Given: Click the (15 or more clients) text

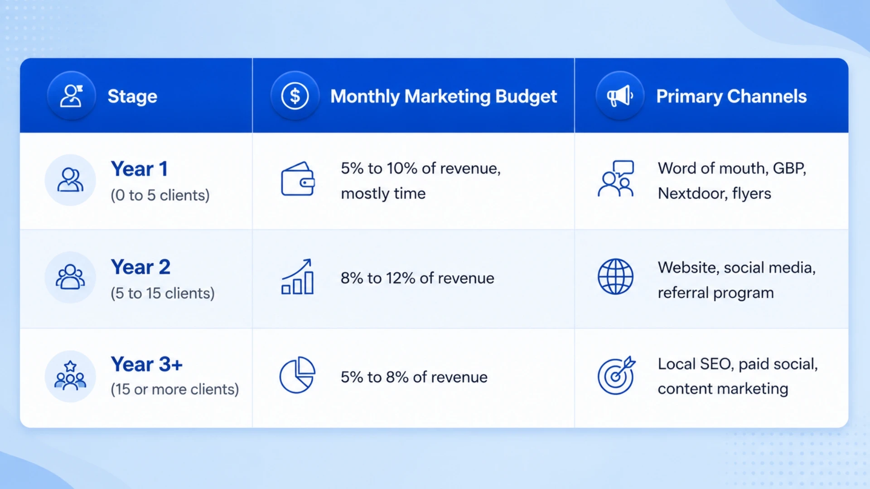Looking at the screenshot, I should tap(174, 389).
